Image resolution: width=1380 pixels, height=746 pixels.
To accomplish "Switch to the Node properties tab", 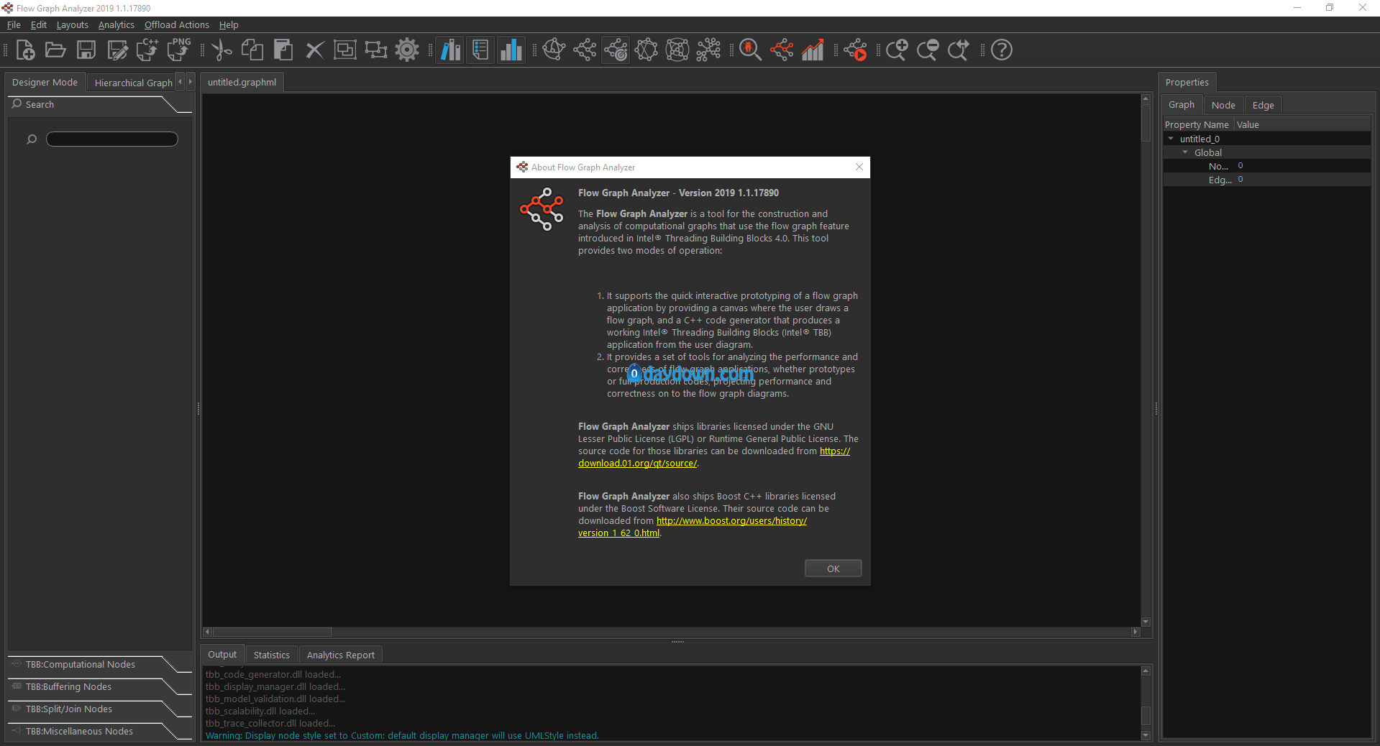I will pyautogui.click(x=1223, y=105).
